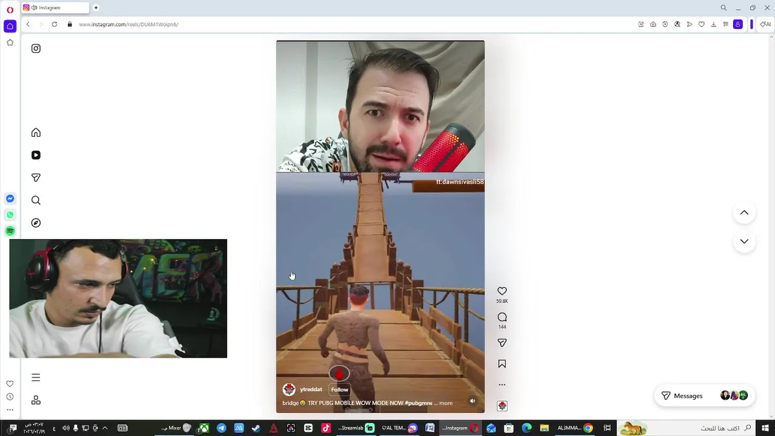Open the avatars in the Messages pill
The height and width of the screenshot is (436, 775).
coord(734,395)
